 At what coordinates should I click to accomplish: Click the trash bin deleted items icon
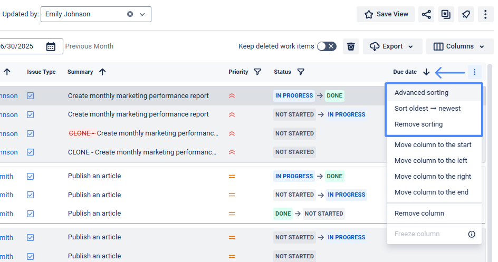[x=351, y=46]
